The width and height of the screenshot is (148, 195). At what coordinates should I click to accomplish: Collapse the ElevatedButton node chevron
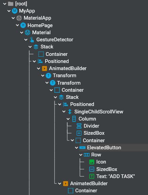(76, 148)
